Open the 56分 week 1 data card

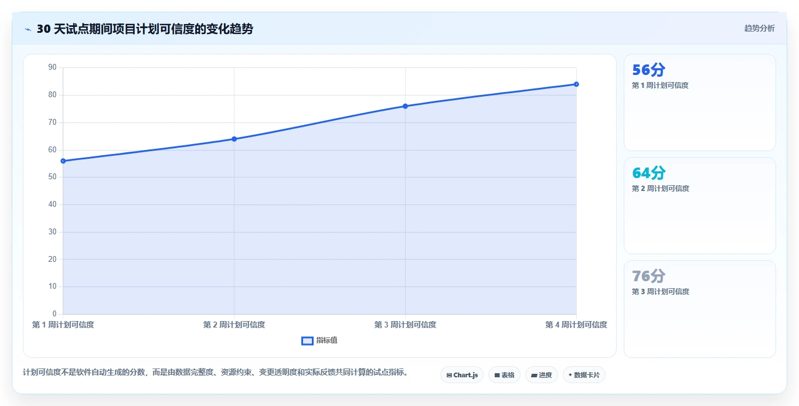(x=699, y=103)
